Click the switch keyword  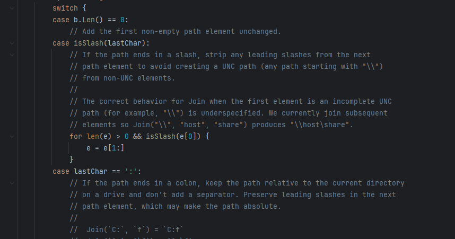coord(65,8)
